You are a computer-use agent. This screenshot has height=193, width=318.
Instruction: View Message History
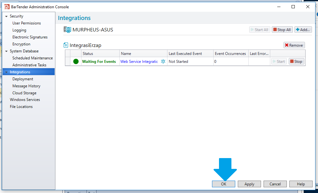26,86
